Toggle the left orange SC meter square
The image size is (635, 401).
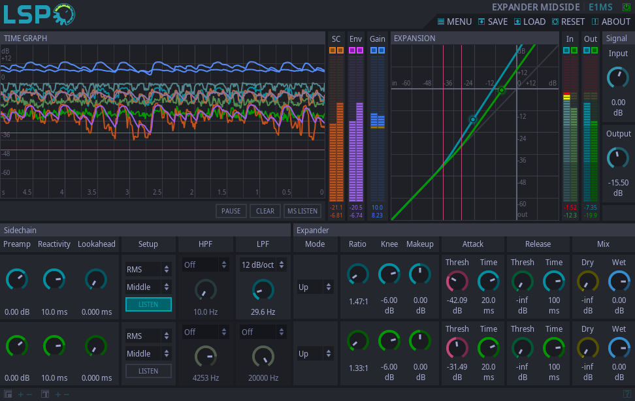[333, 50]
